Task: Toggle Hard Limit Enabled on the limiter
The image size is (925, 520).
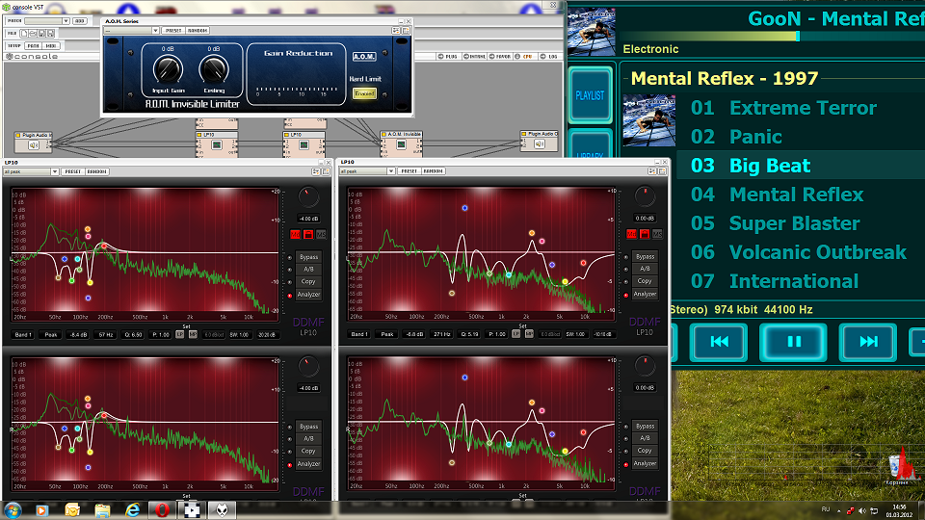Action: click(x=364, y=94)
